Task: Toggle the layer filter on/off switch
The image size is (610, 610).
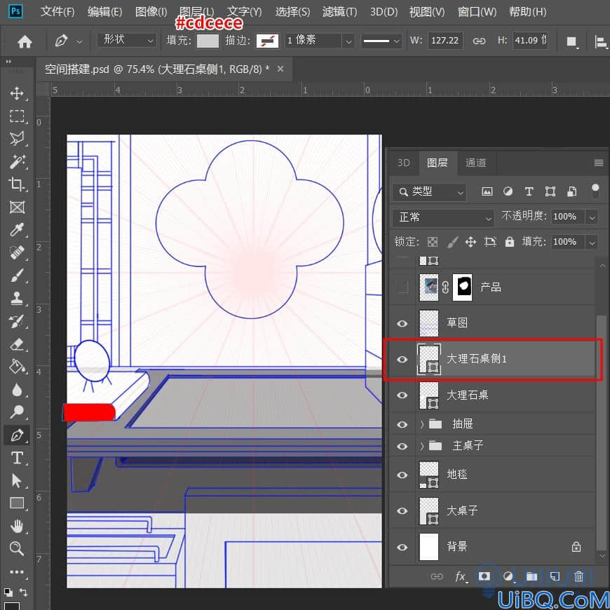Action: point(595,191)
